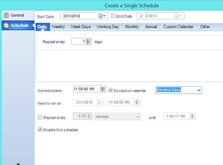Enable the End Date checkbox

pyautogui.click(x=113, y=16)
